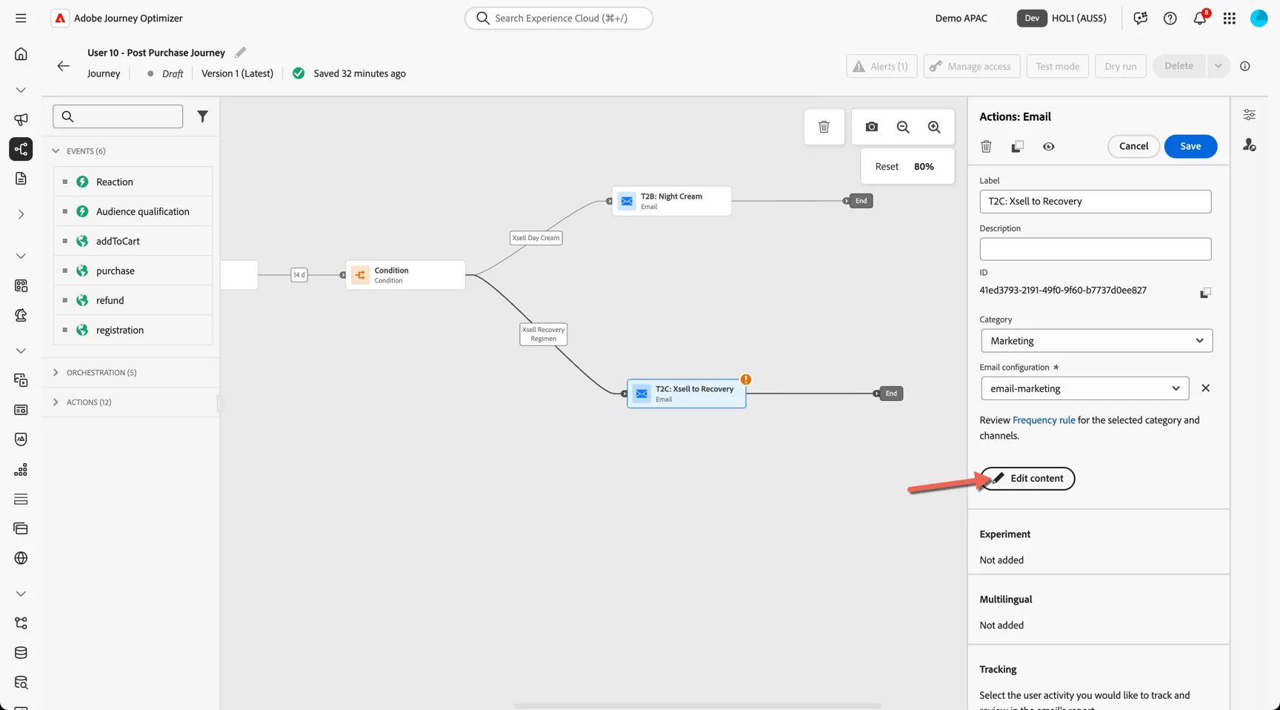Clear the email configuration selection
Image resolution: width=1280 pixels, height=710 pixels.
coord(1206,388)
